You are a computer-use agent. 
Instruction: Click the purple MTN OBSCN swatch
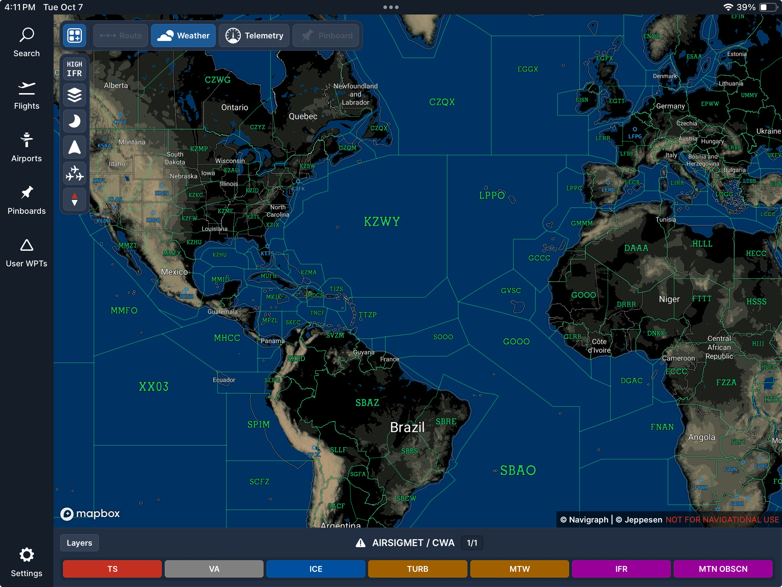coord(723,569)
